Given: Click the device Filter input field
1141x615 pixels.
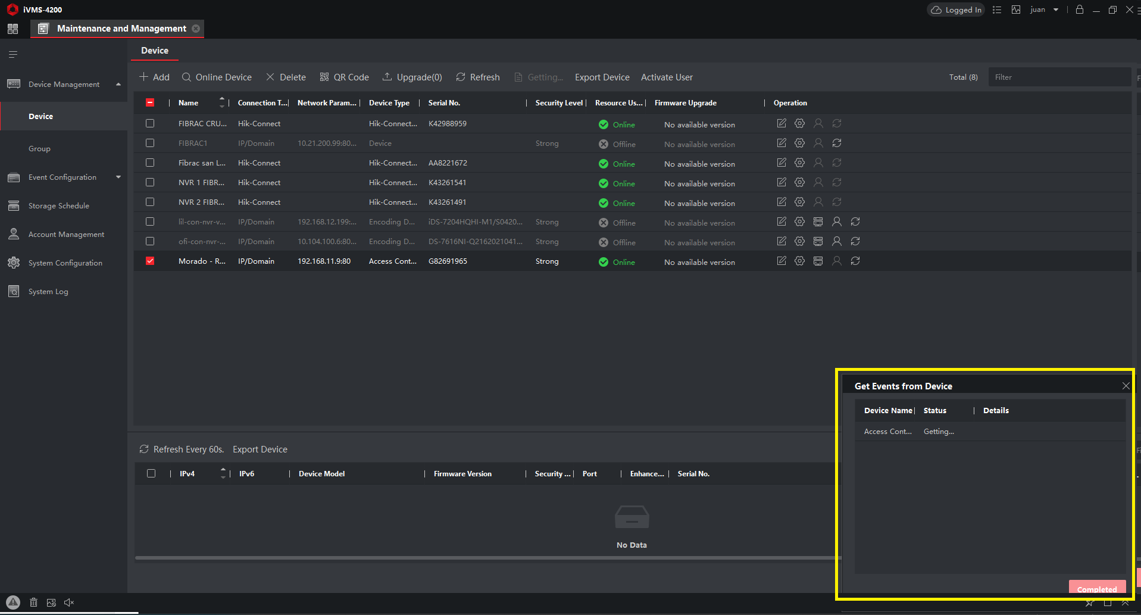Looking at the screenshot, I should [1059, 77].
